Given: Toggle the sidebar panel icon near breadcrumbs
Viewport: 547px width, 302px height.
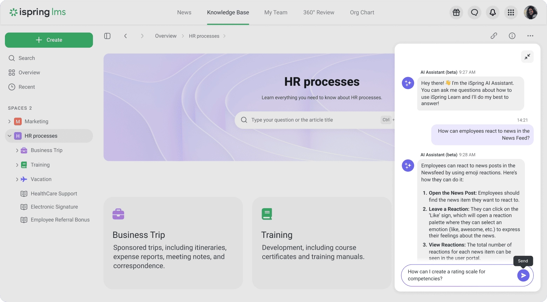Looking at the screenshot, I should pos(107,36).
